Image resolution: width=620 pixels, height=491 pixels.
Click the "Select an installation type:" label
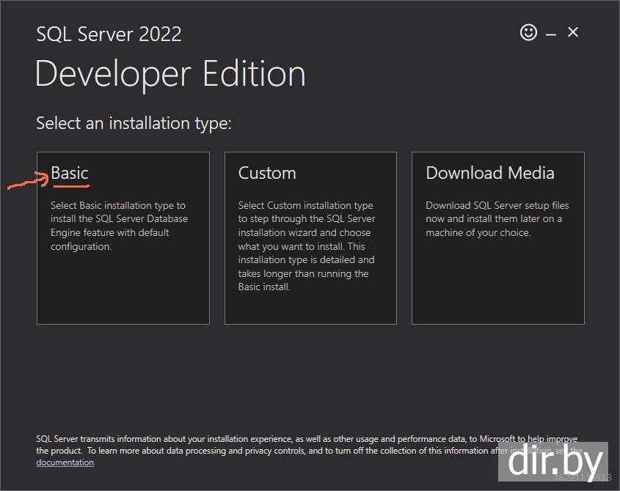(134, 123)
